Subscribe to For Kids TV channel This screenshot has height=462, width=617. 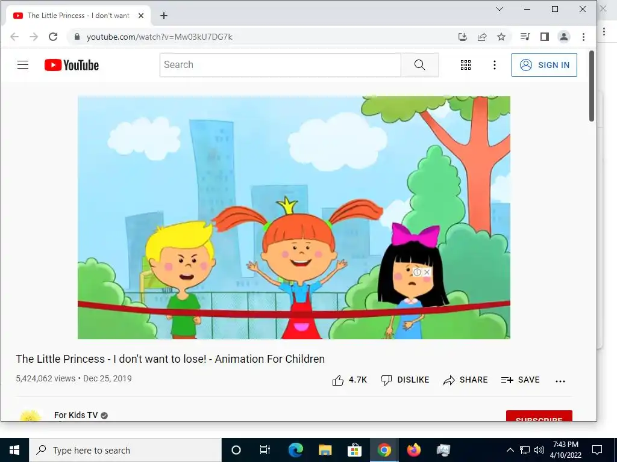[539, 416]
